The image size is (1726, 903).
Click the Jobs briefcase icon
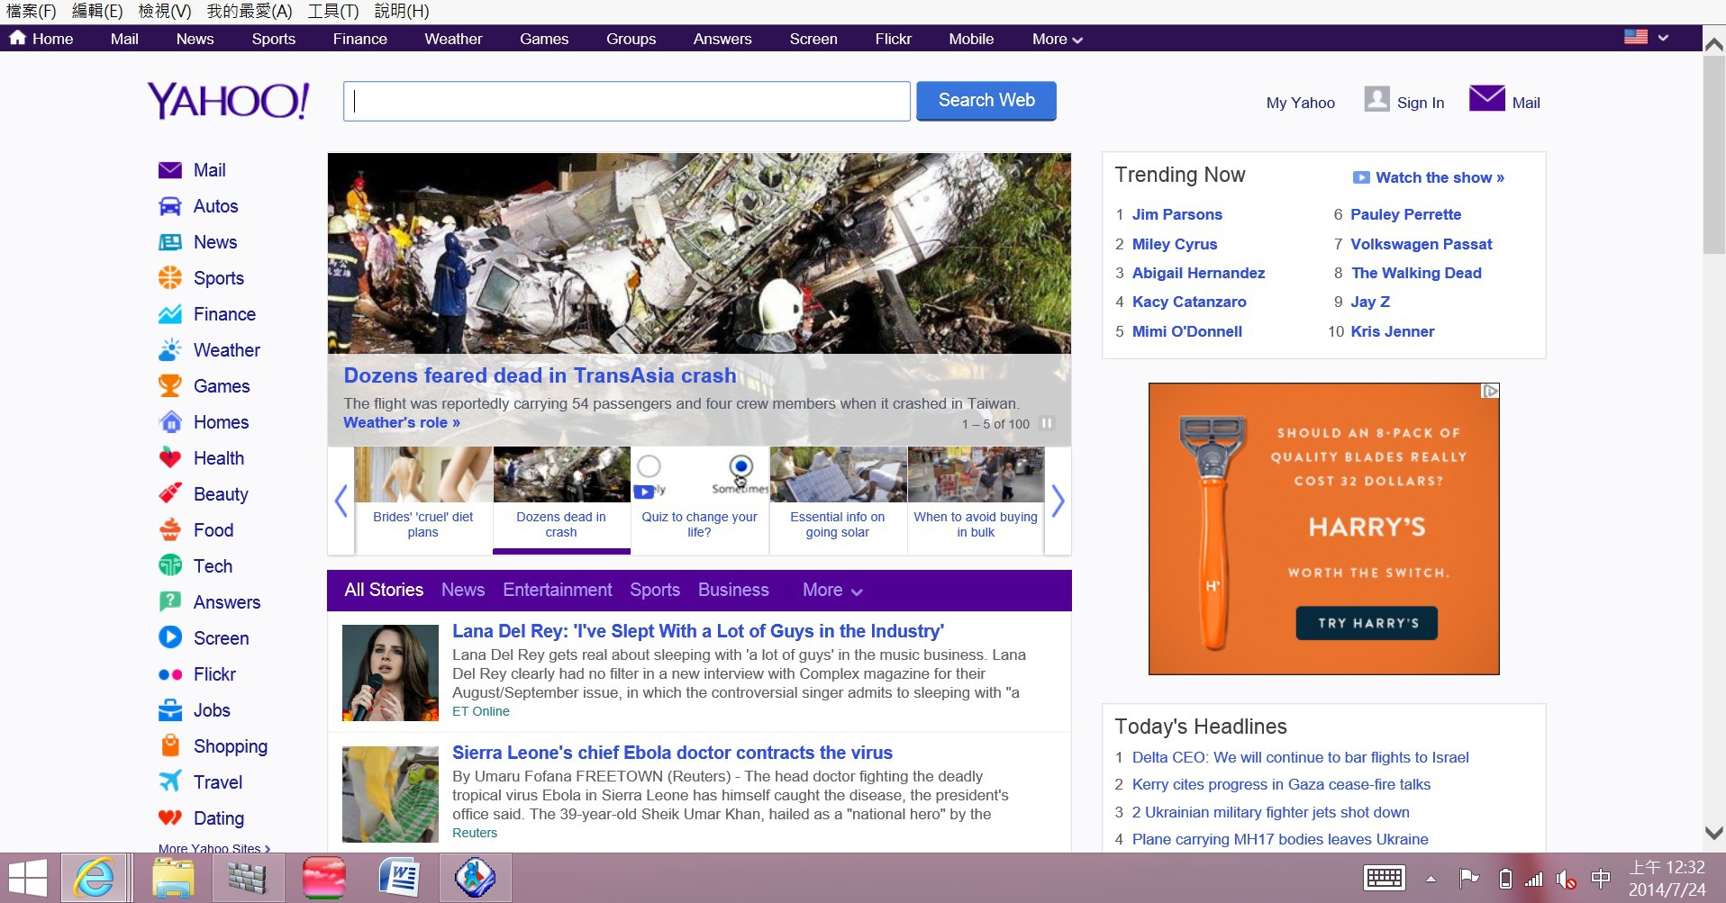[x=170, y=710]
